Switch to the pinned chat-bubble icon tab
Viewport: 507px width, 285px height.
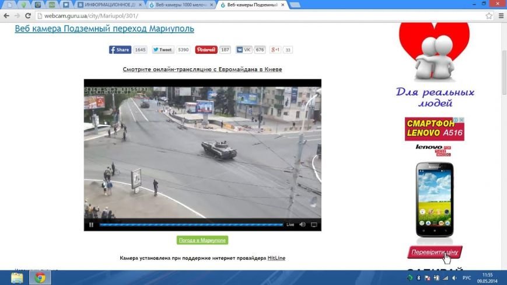tap(66, 5)
